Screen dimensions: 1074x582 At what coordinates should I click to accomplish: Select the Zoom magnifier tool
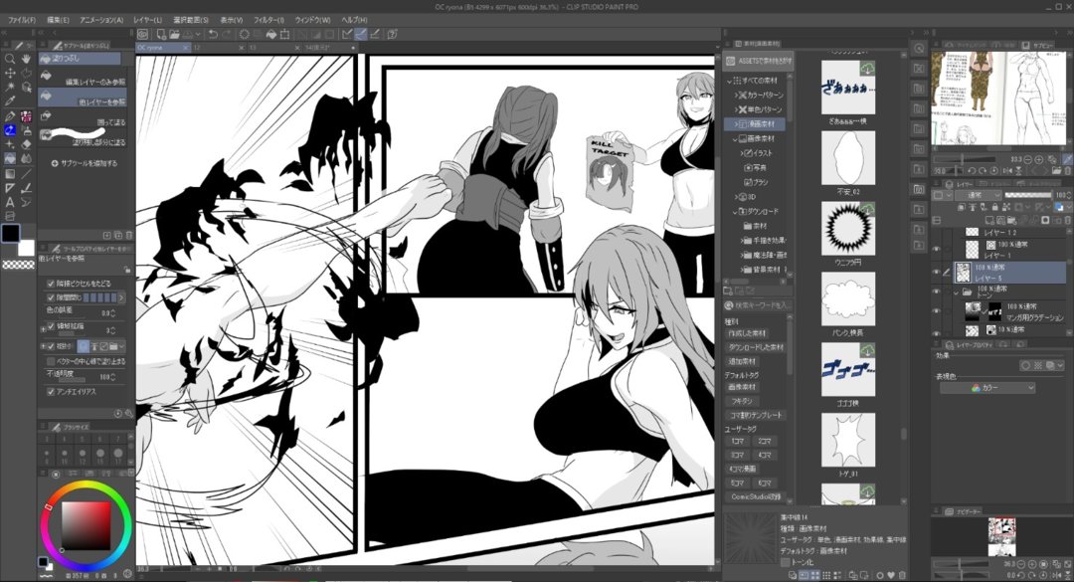(x=10, y=59)
